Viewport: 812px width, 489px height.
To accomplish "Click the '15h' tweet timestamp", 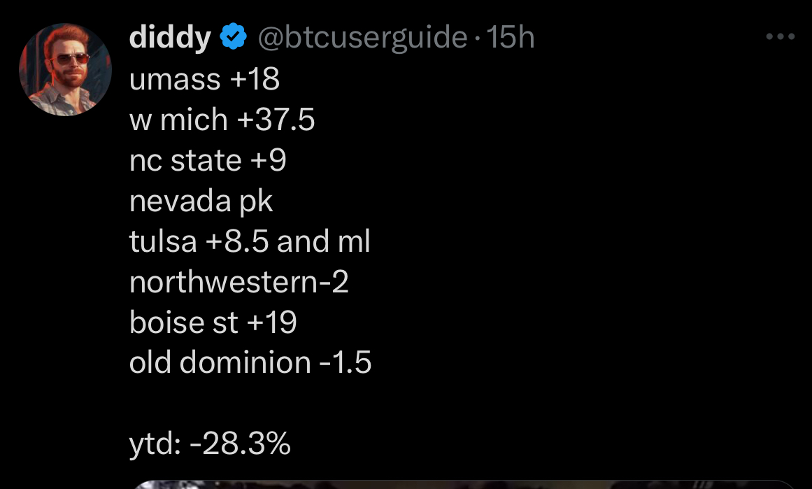I will tap(511, 38).
